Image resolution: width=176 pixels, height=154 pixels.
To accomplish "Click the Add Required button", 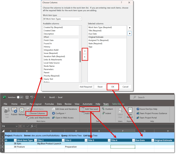I will pos(86,87).
